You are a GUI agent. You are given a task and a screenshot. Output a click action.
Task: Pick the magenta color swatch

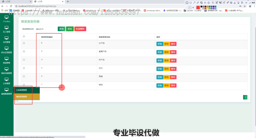point(213,9)
